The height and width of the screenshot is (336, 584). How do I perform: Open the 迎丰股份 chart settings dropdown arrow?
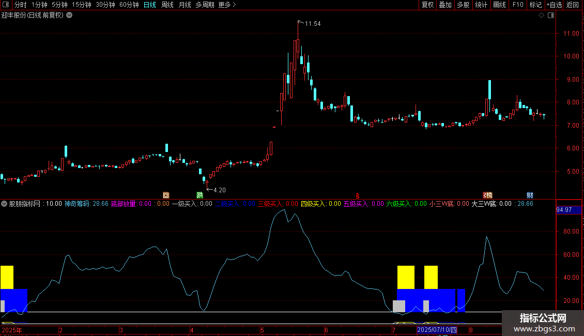coord(69,16)
